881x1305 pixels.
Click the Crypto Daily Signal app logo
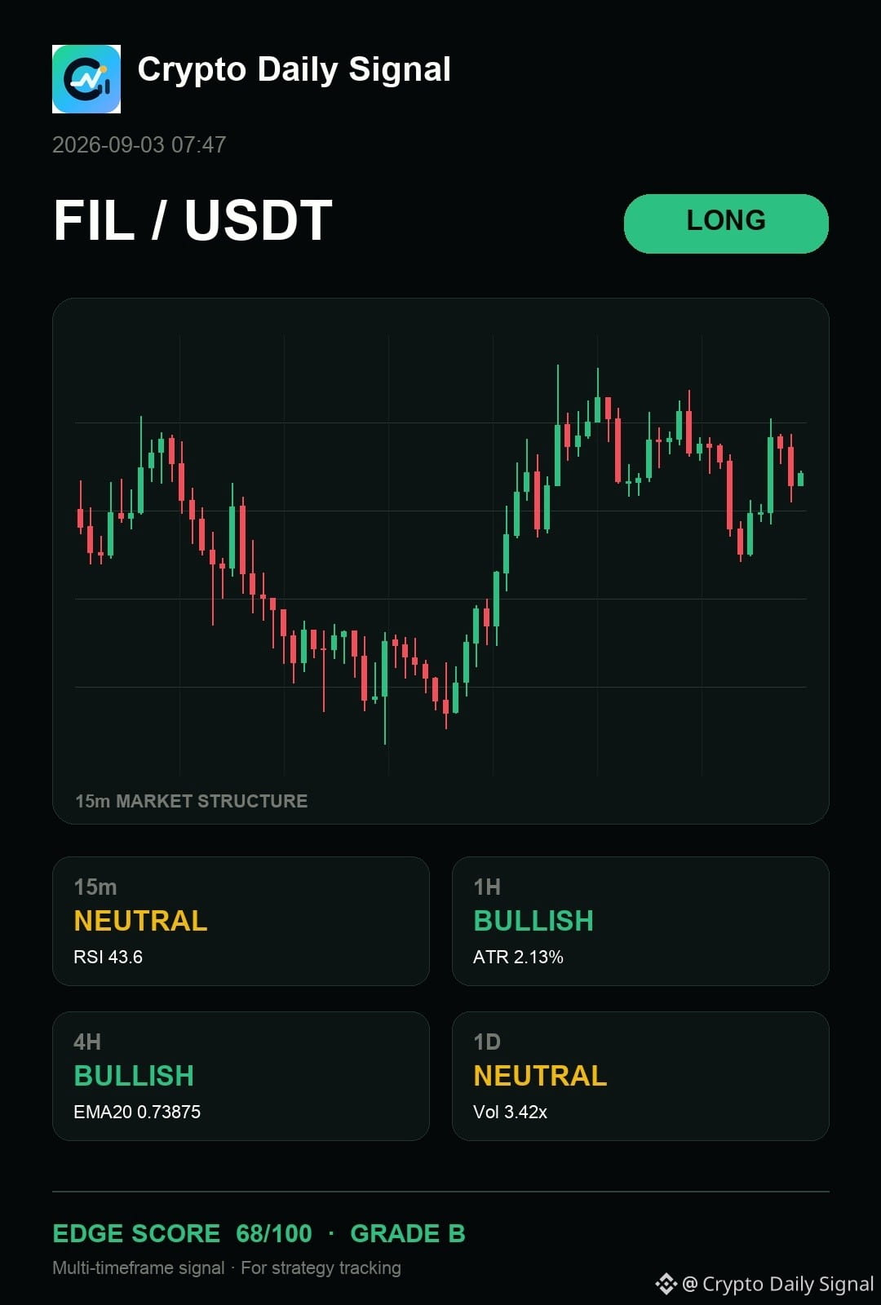pyautogui.click(x=86, y=79)
